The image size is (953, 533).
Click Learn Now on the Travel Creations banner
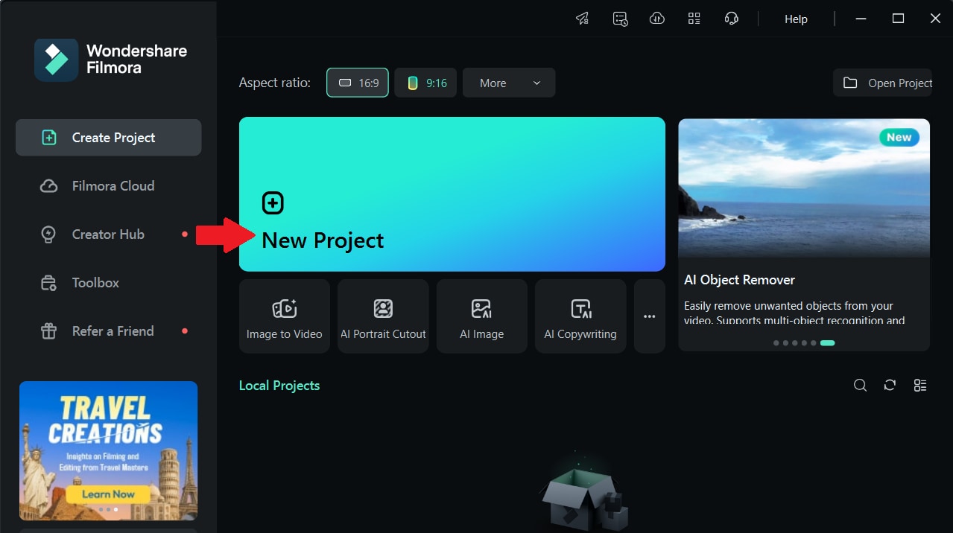point(108,494)
